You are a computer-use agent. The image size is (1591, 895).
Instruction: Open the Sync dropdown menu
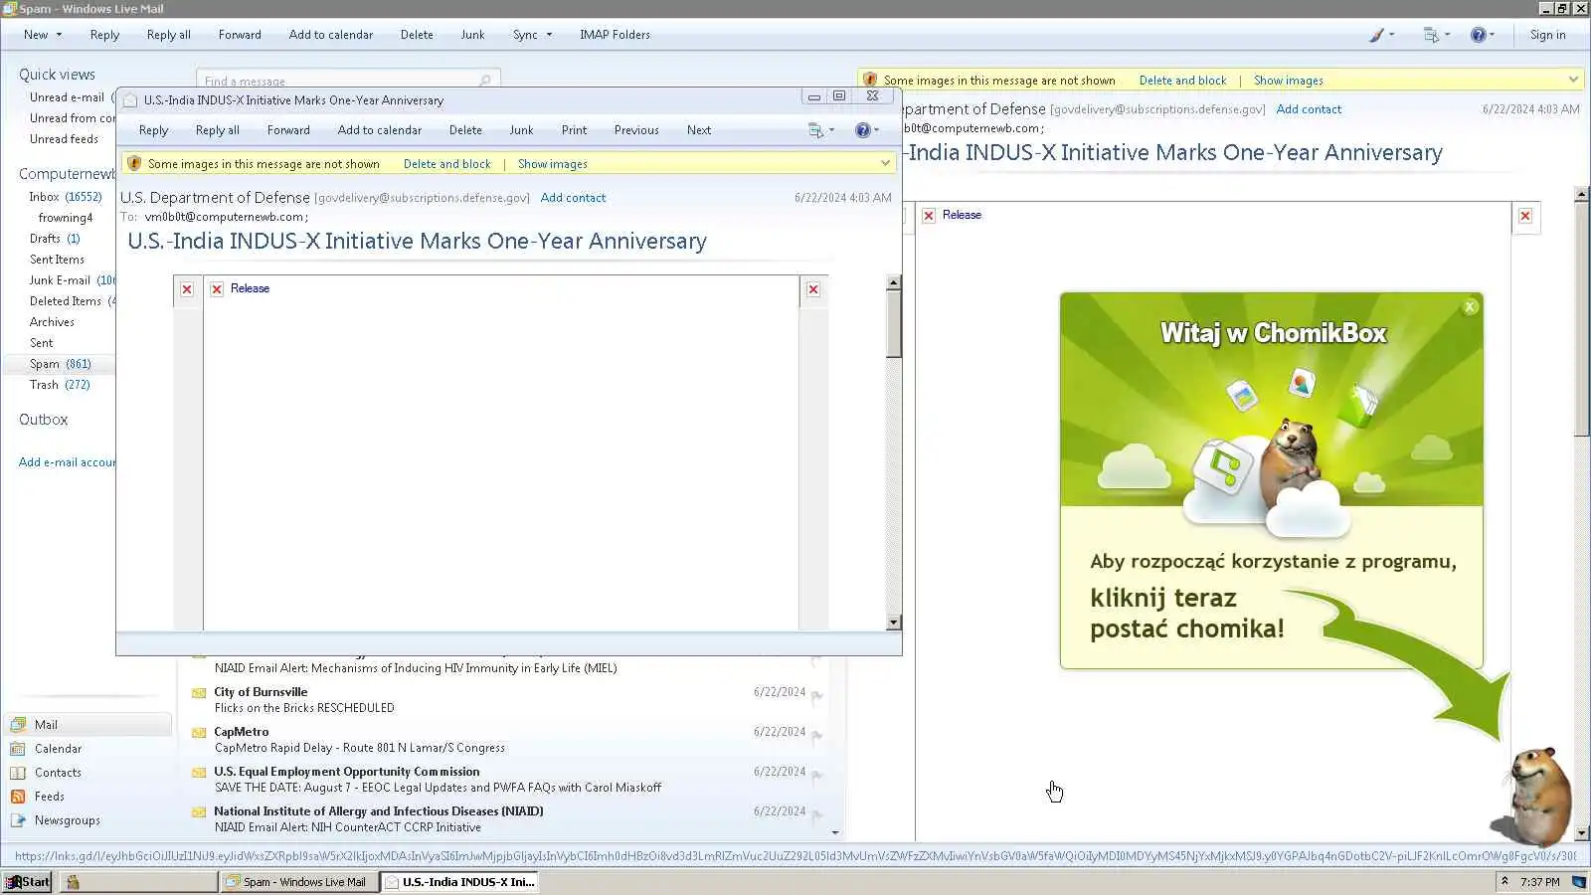549,35
